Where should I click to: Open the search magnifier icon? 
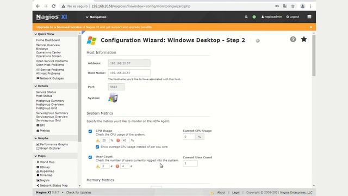pos(246,17)
